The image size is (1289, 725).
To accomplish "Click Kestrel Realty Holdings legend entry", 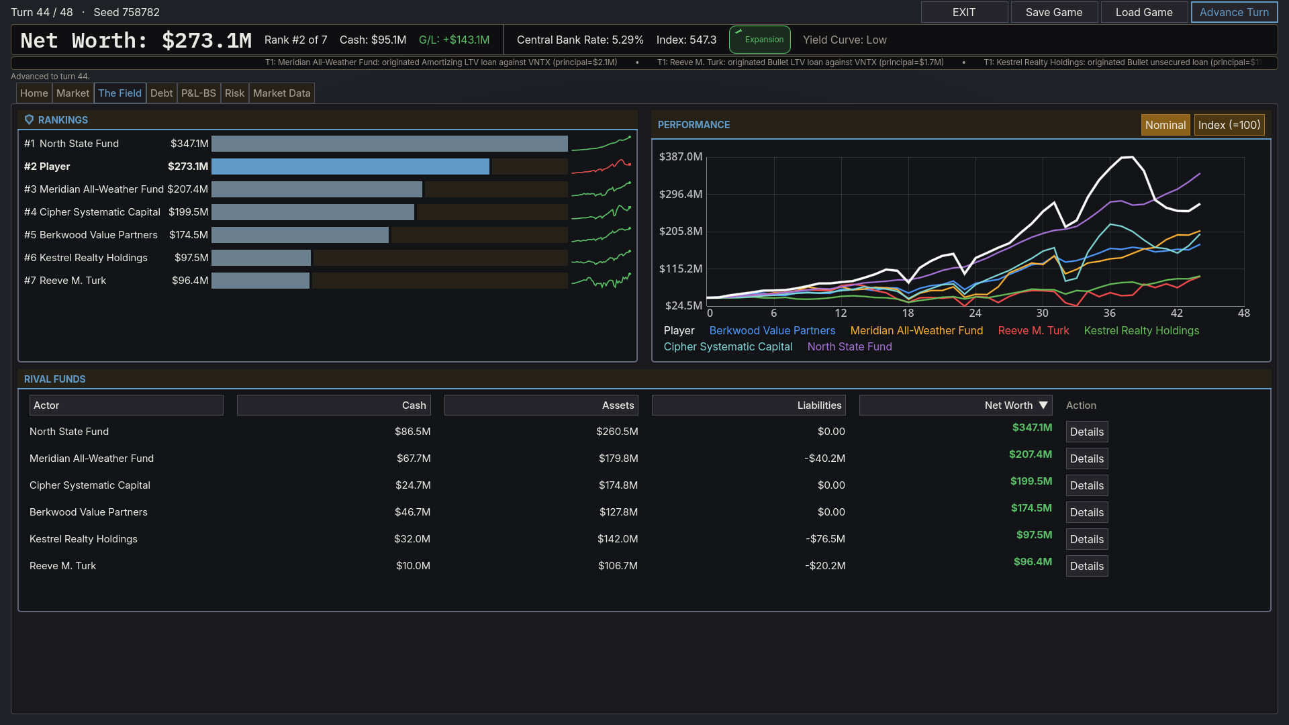I will pyautogui.click(x=1141, y=330).
